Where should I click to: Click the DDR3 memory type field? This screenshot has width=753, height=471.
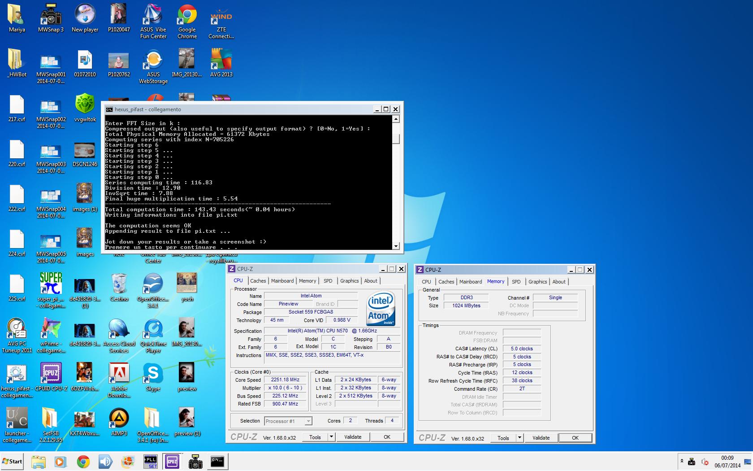coord(466,297)
